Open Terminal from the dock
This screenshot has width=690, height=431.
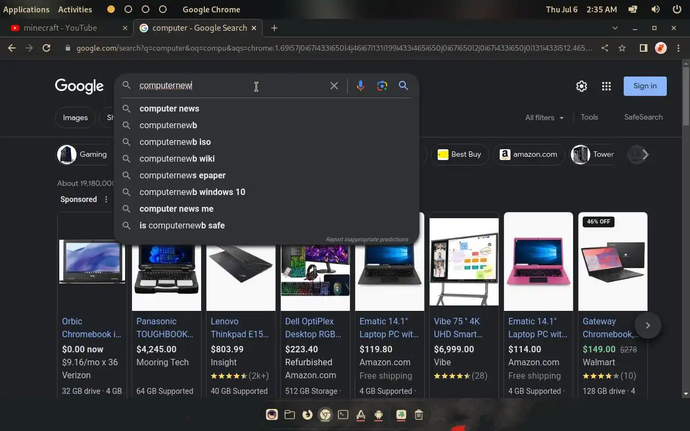tap(343, 414)
